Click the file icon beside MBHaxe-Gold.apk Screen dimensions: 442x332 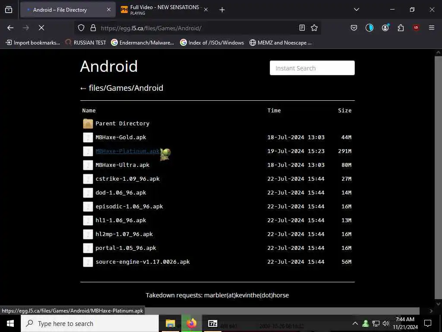click(x=88, y=137)
